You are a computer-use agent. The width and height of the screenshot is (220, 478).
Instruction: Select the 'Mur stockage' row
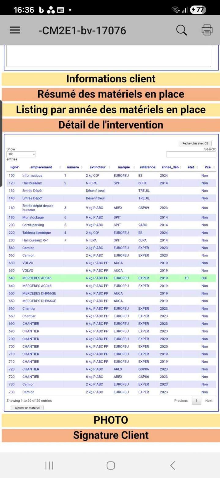pyautogui.click(x=111, y=218)
